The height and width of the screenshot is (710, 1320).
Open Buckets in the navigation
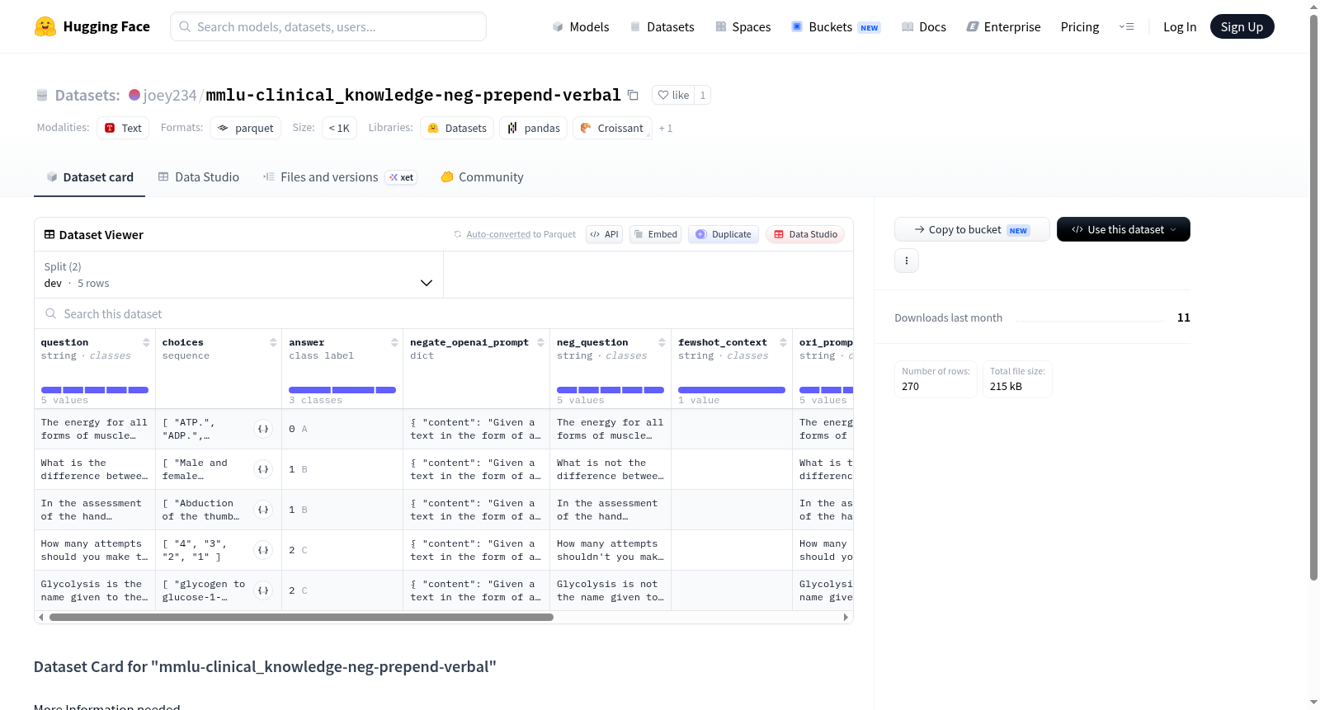836,27
